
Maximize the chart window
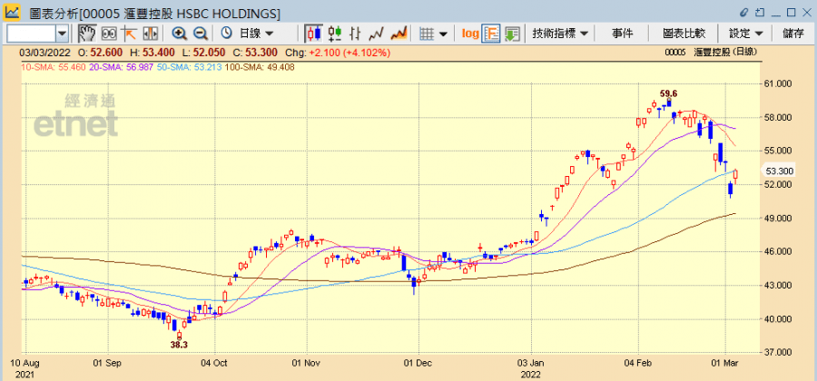tap(791, 12)
